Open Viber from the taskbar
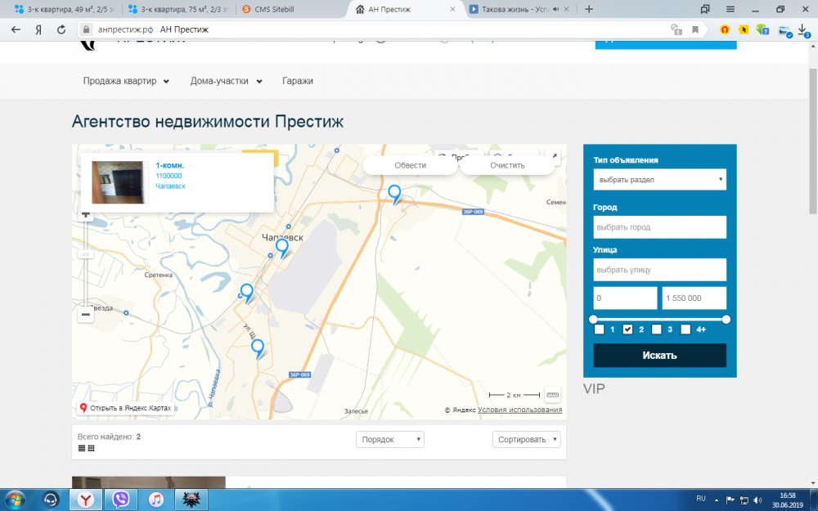This screenshot has width=818, height=511. tap(122, 498)
